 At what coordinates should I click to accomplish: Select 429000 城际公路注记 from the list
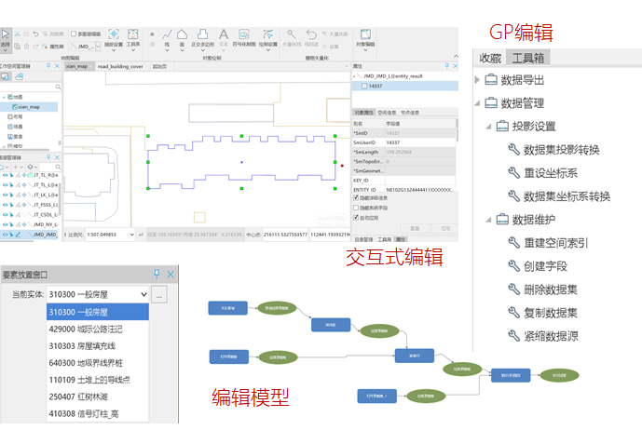point(85,330)
